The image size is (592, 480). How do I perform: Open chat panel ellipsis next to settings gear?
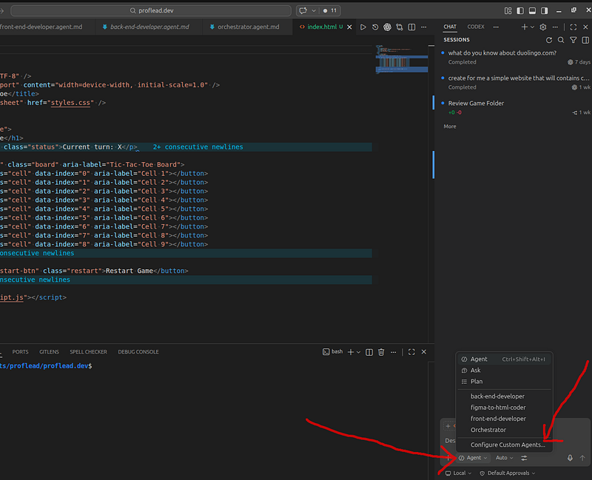pos(555,27)
